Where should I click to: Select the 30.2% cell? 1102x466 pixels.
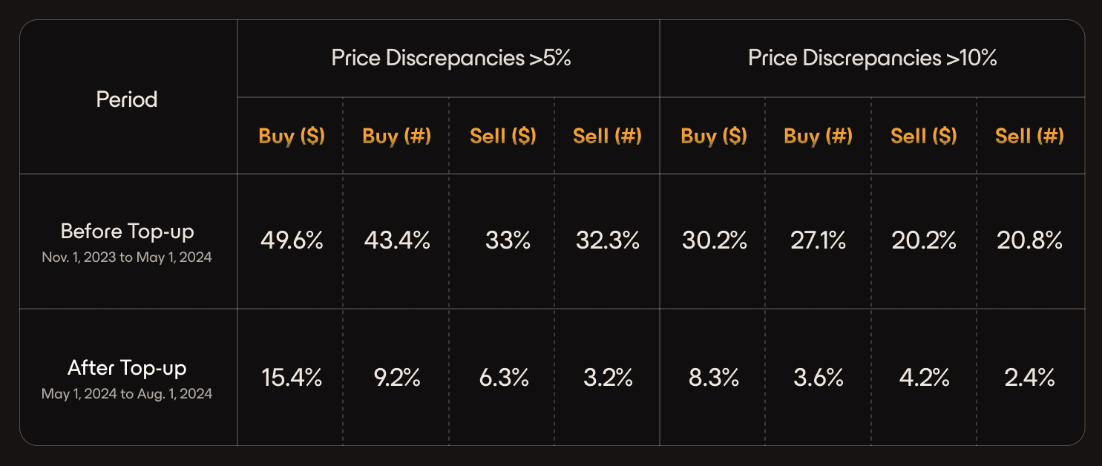tap(715, 240)
